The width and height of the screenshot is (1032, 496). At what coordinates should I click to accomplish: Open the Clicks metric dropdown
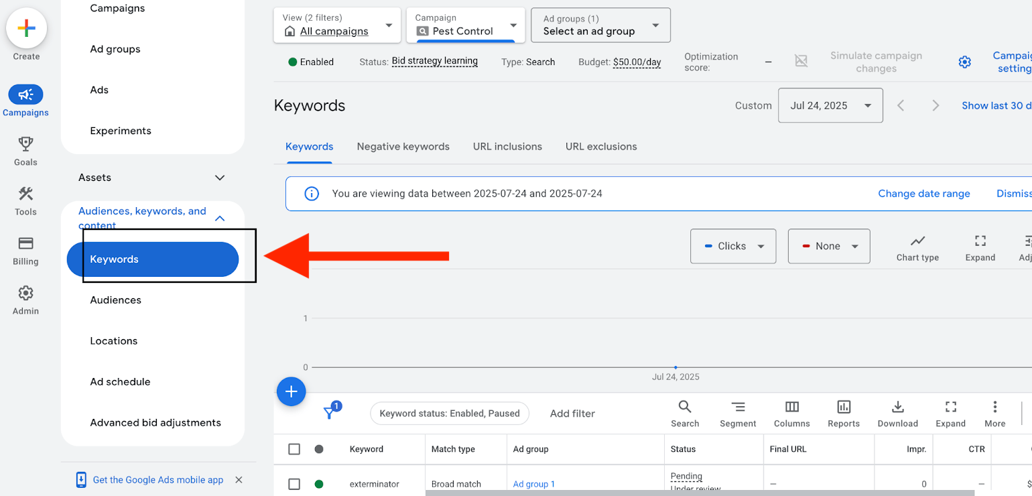[733, 246]
